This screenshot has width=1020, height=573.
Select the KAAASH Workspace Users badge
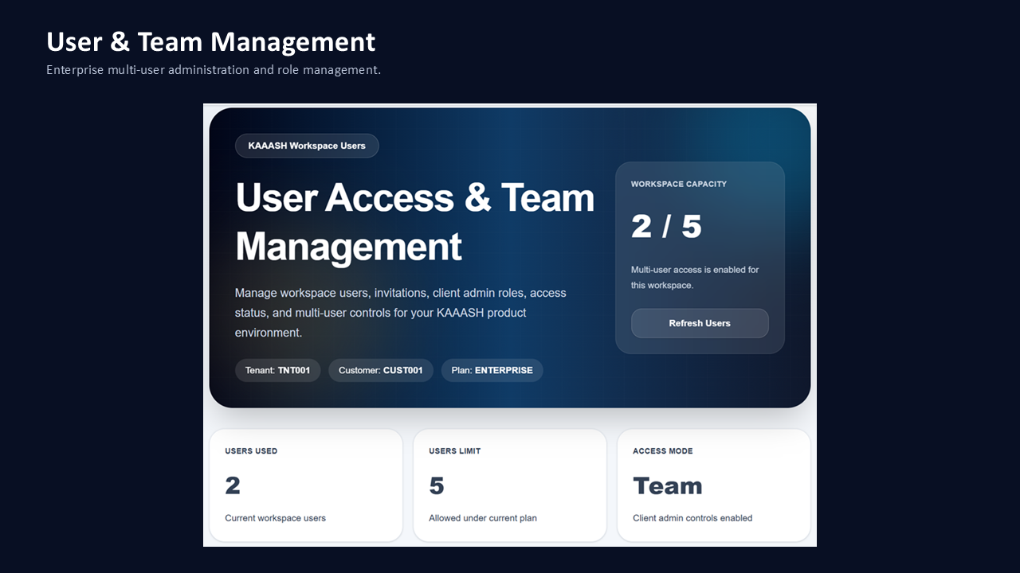(307, 146)
